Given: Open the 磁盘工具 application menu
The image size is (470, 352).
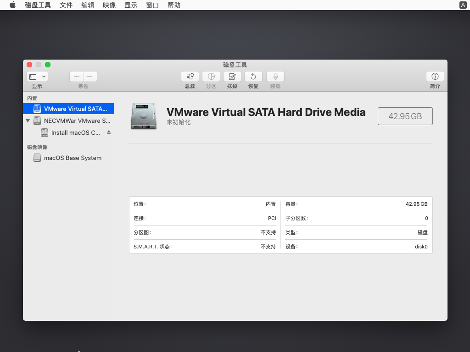Looking at the screenshot, I should click(x=38, y=5).
